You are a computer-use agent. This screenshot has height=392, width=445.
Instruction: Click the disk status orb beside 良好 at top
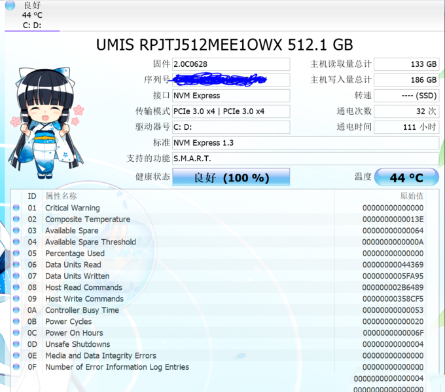click(x=10, y=5)
